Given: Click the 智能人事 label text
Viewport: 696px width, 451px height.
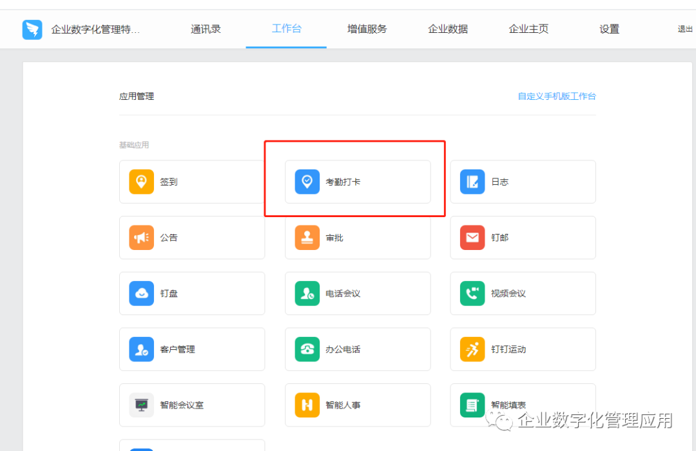Looking at the screenshot, I should pos(343,405).
